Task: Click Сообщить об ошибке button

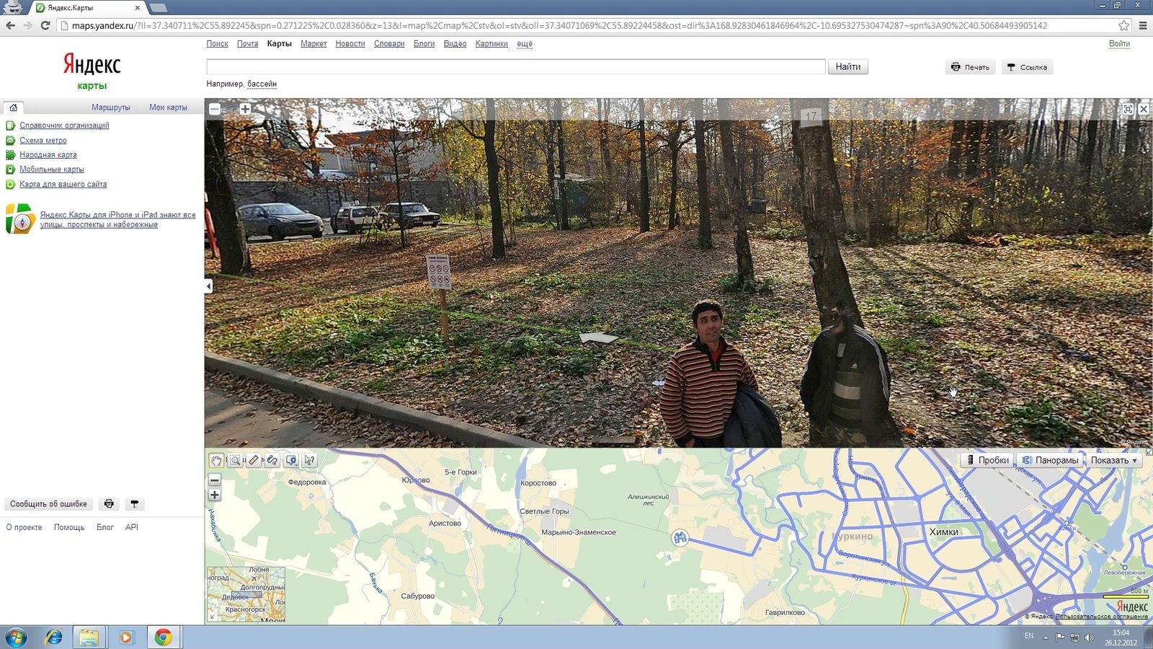Action: tap(48, 504)
